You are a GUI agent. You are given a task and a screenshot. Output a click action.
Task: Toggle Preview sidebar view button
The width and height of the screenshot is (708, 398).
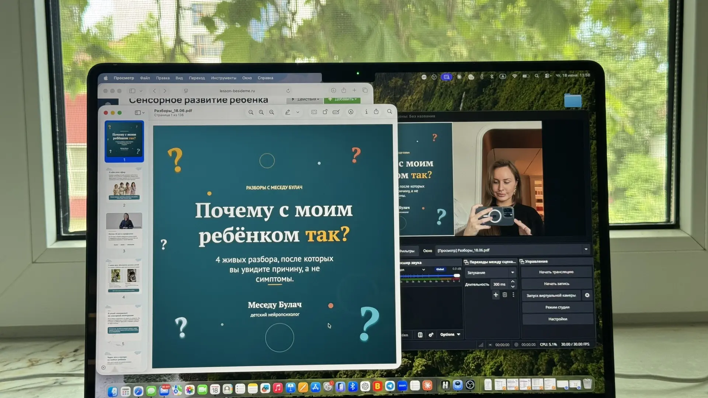coord(138,113)
